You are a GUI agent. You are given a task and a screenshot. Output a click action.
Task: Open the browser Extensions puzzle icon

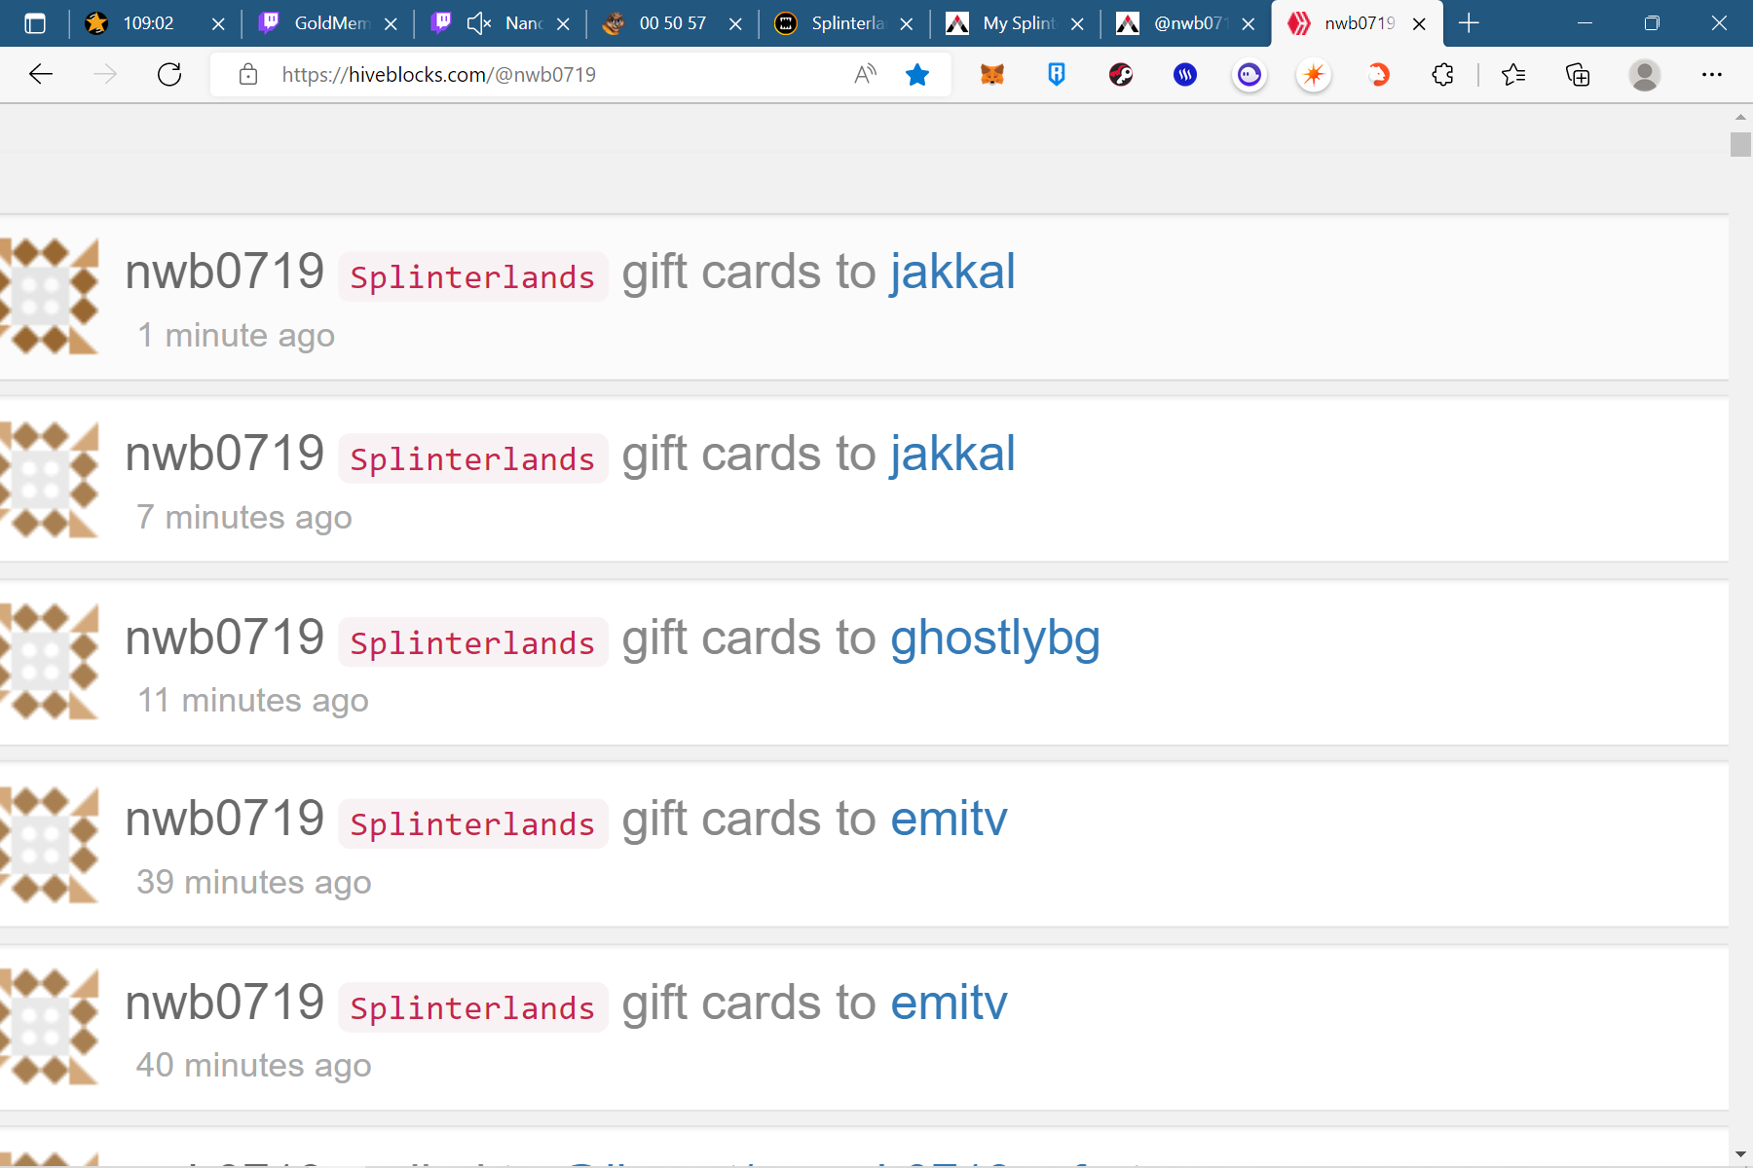1442,74
